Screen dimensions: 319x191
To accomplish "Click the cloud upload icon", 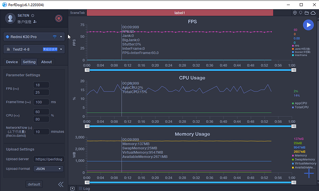I will 313,13.
